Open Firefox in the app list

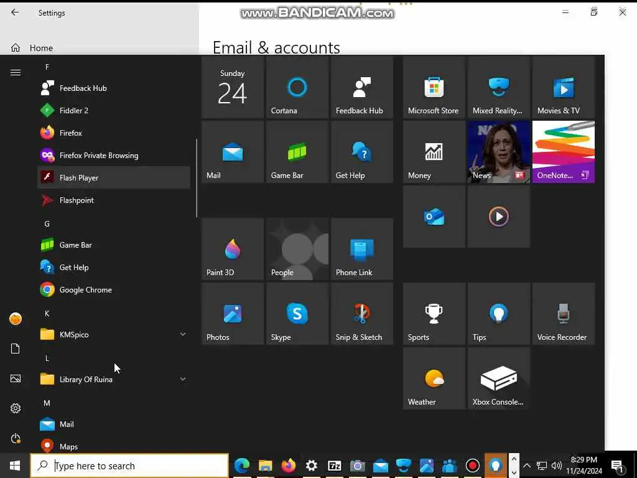point(114,133)
